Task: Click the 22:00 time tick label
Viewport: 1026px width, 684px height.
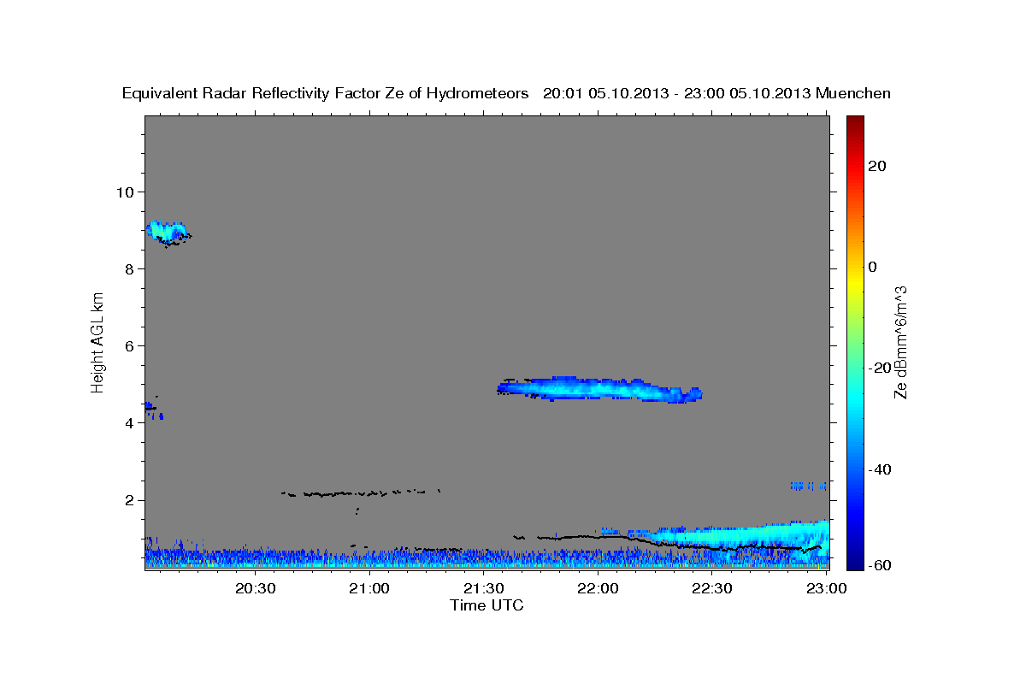Action: point(598,588)
